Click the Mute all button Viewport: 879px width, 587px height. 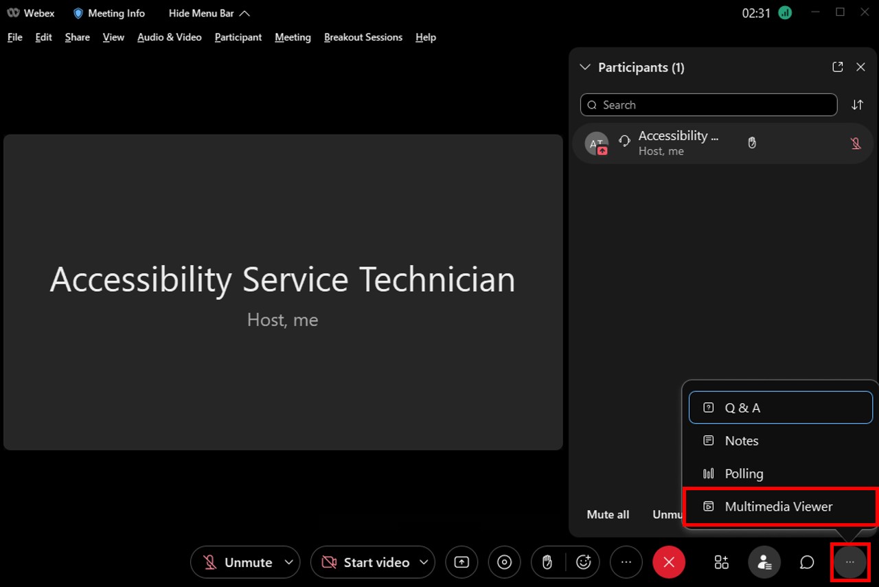pos(608,514)
